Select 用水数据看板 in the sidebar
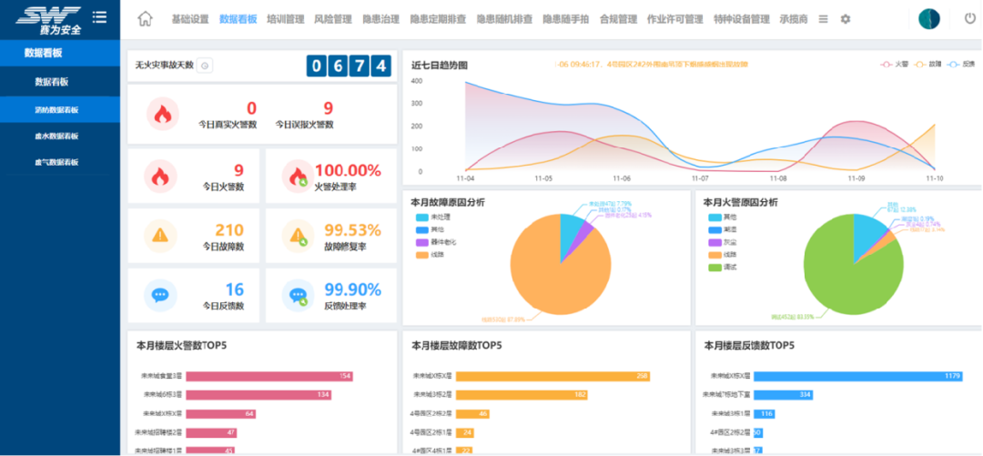The height and width of the screenshot is (456, 983). point(56,137)
